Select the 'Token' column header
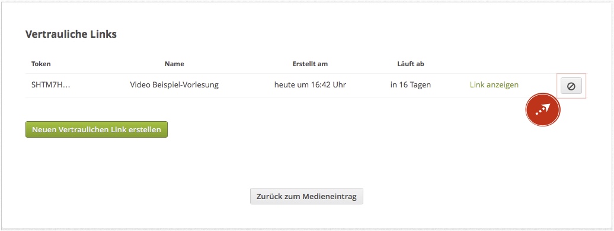The height and width of the screenshot is (231, 614). coord(41,64)
